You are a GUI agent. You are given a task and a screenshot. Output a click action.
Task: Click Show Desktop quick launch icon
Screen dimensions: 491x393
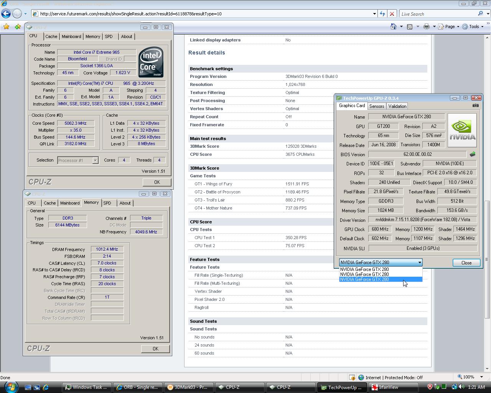[28, 387]
